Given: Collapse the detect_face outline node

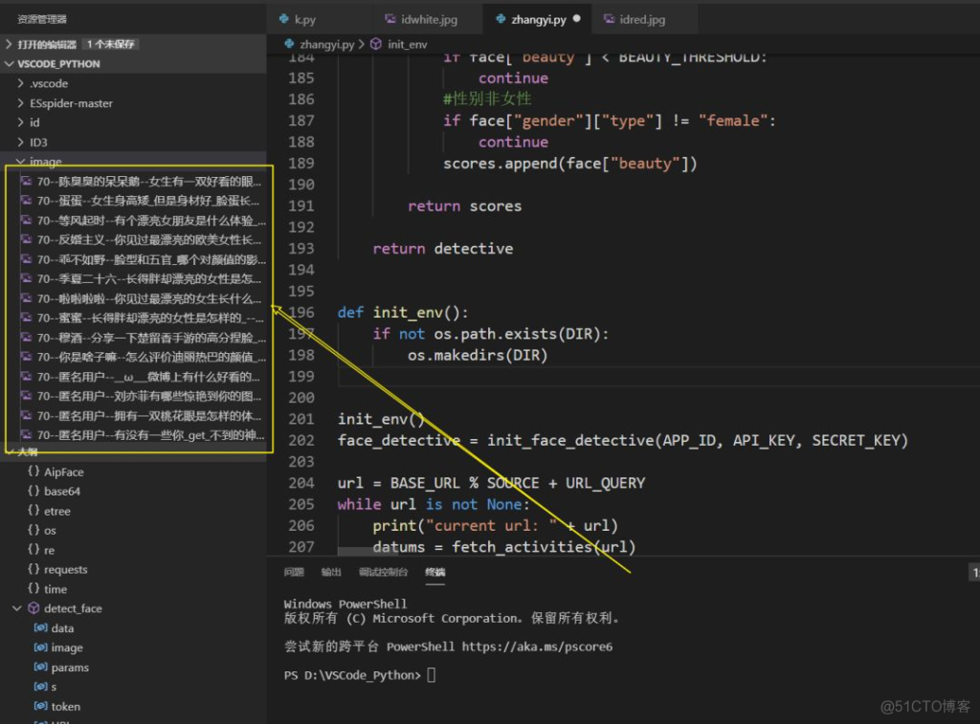Looking at the screenshot, I should pos(17,608).
